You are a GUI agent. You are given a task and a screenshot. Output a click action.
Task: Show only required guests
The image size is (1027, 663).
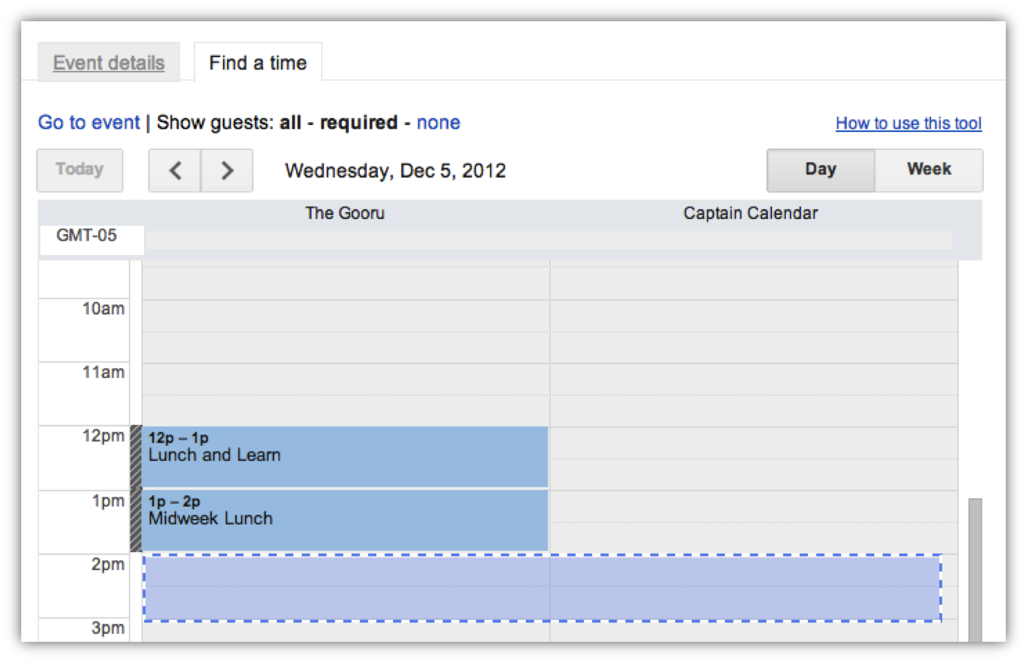(358, 122)
